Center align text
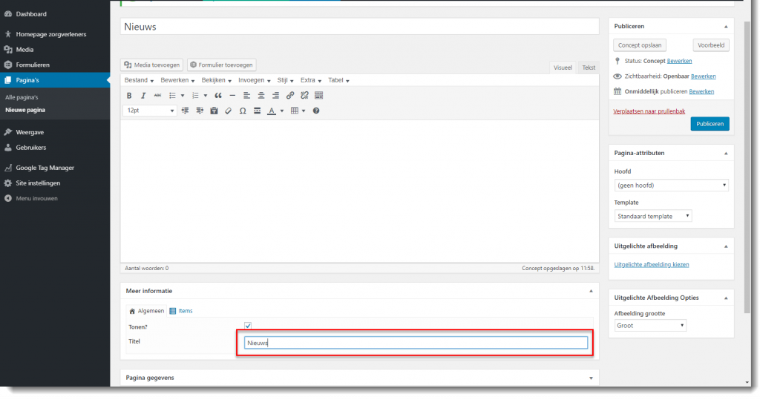 (x=261, y=96)
